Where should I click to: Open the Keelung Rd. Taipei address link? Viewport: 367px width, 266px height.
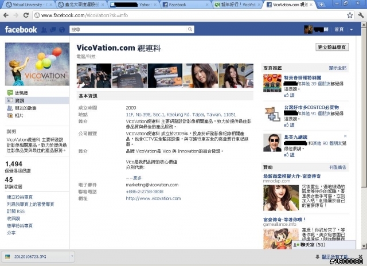181,115
